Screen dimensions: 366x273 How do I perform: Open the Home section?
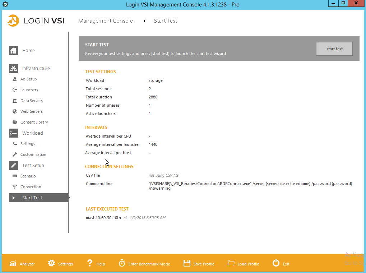(28, 50)
